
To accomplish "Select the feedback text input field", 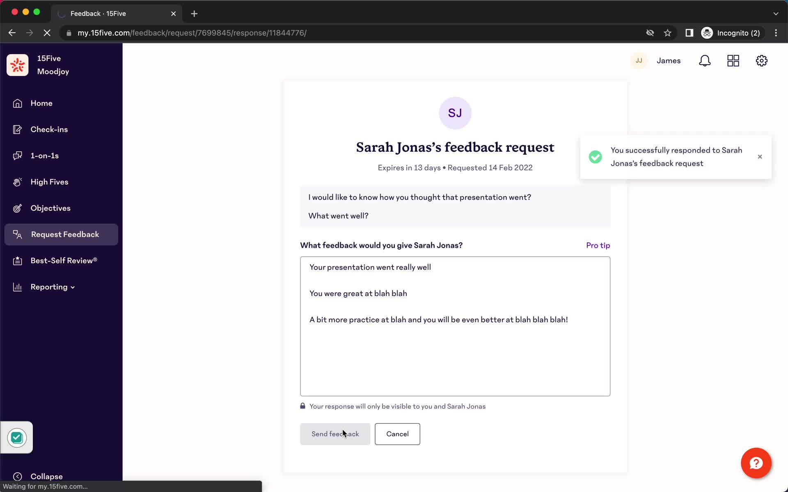I will pos(455,326).
